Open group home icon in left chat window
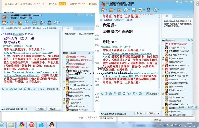 click(x=4, y=23)
